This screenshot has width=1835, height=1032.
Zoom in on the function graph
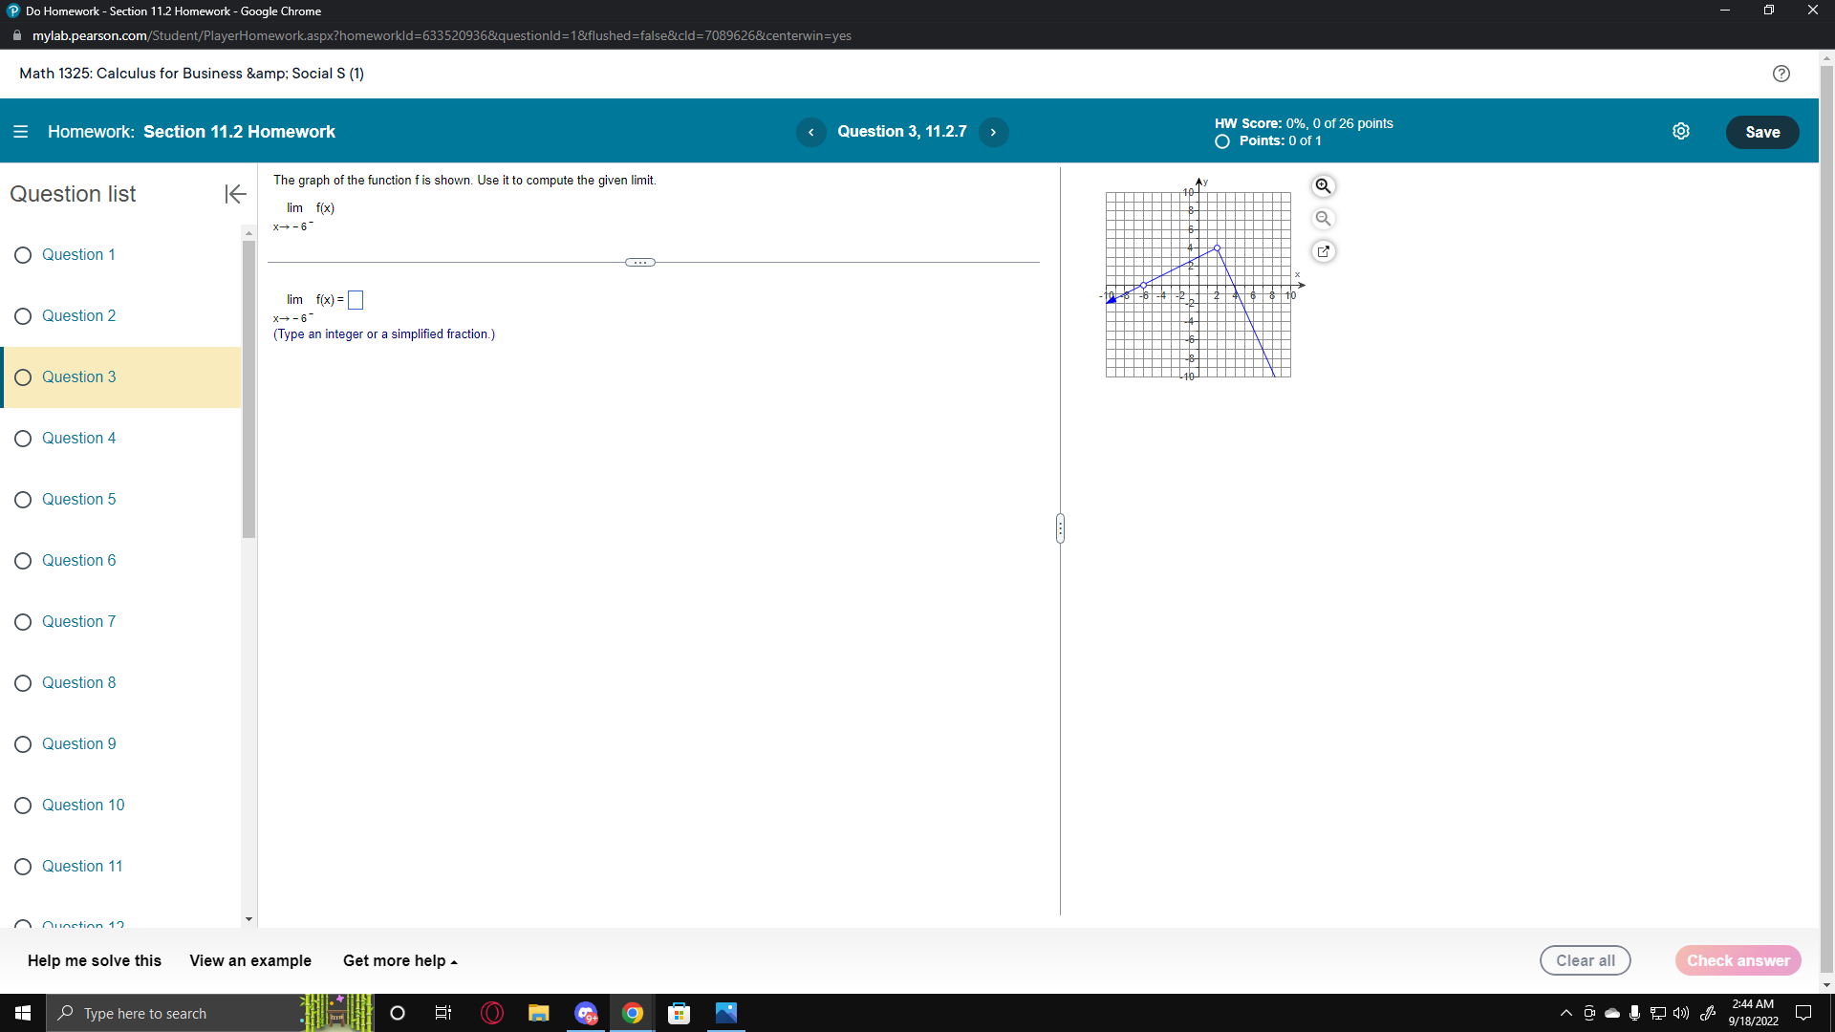click(1323, 186)
